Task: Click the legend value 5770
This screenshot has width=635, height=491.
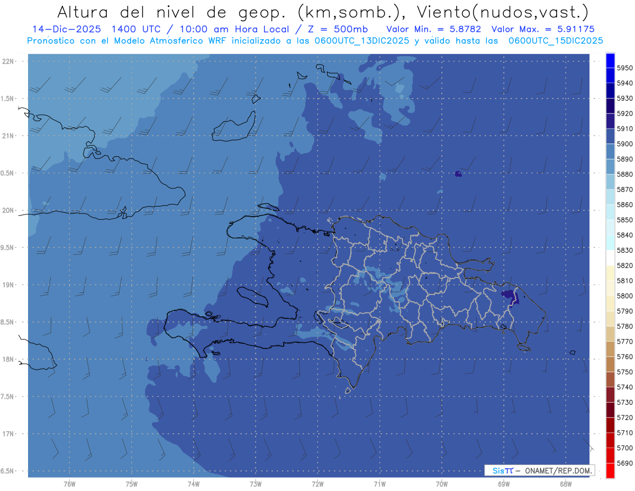Action: tap(624, 342)
